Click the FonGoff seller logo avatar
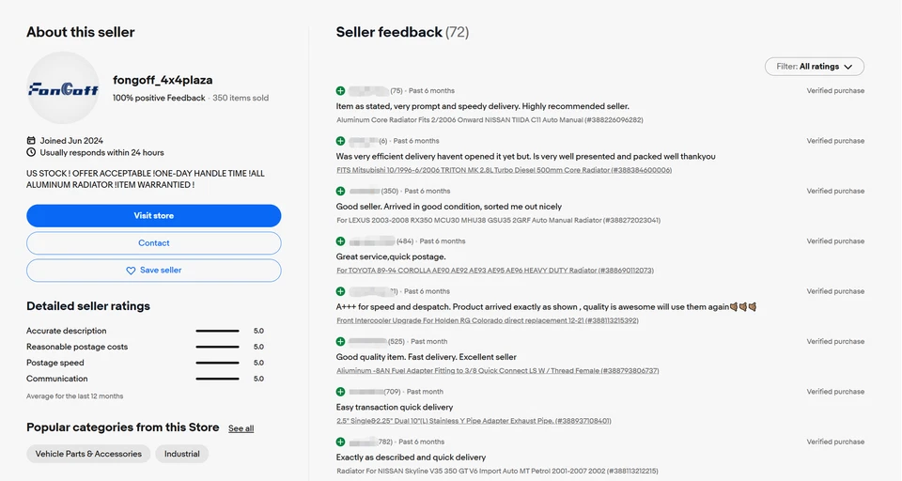Viewport: 902px width, 481px height. coord(63,88)
